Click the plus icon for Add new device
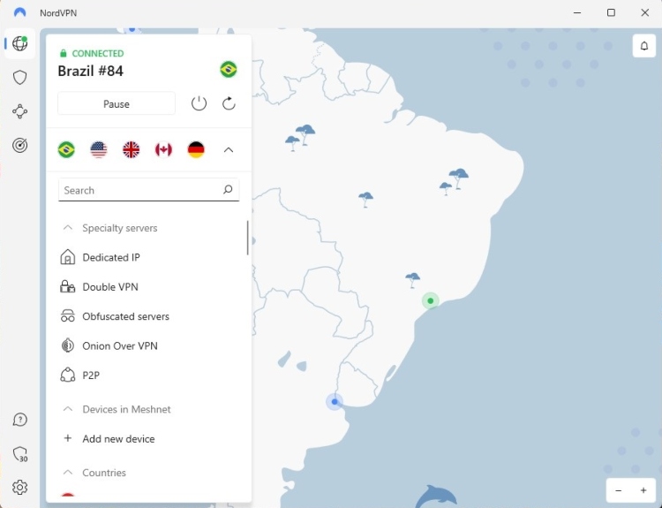This screenshot has width=662, height=508. [x=68, y=438]
